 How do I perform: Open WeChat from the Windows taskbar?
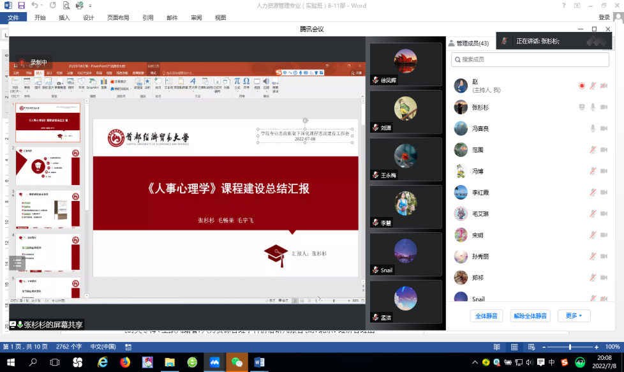point(237,362)
